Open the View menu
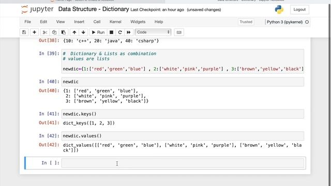This screenshot has width=331, height=186. (61, 22)
